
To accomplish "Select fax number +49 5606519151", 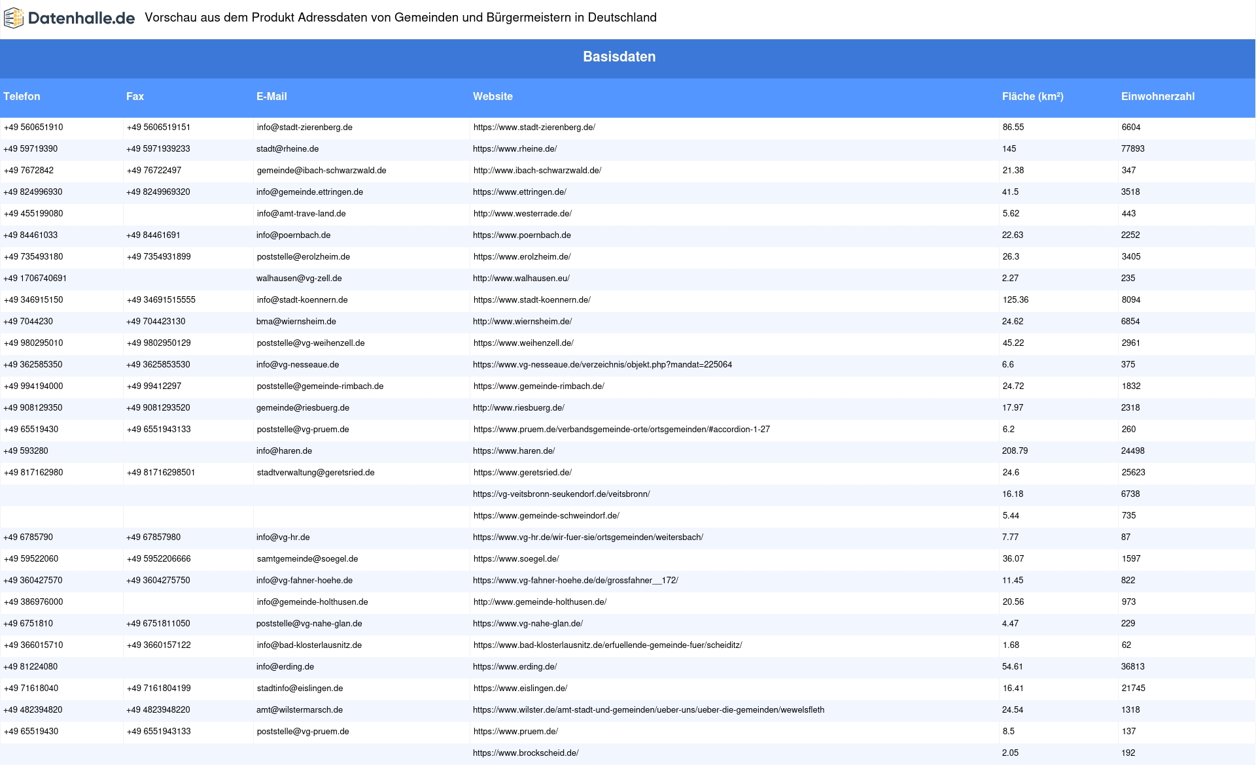I will 158,127.
